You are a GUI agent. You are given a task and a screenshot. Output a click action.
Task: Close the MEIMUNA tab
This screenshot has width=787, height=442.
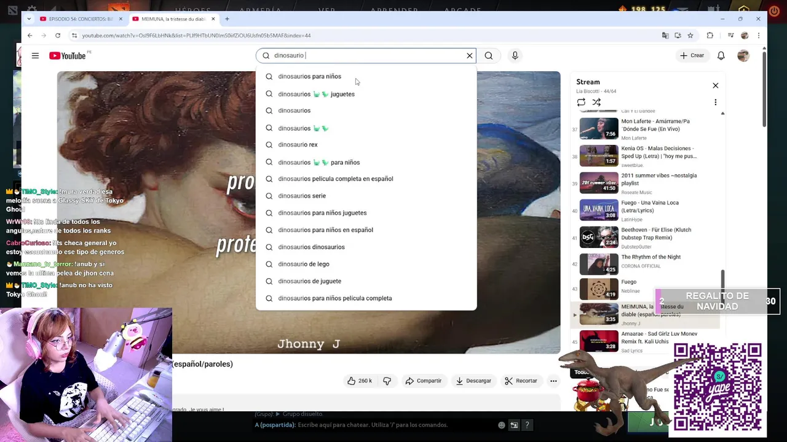pyautogui.click(x=213, y=19)
